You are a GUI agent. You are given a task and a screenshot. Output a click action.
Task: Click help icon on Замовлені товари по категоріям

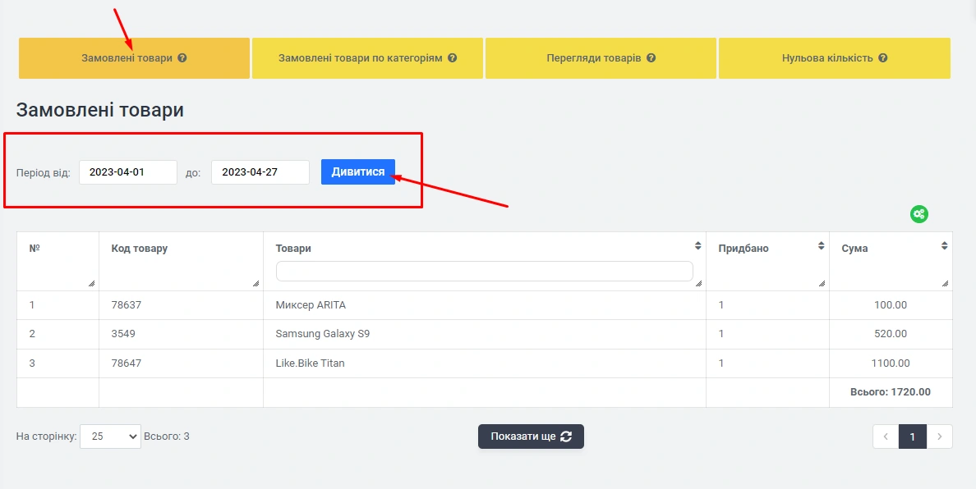pos(453,58)
